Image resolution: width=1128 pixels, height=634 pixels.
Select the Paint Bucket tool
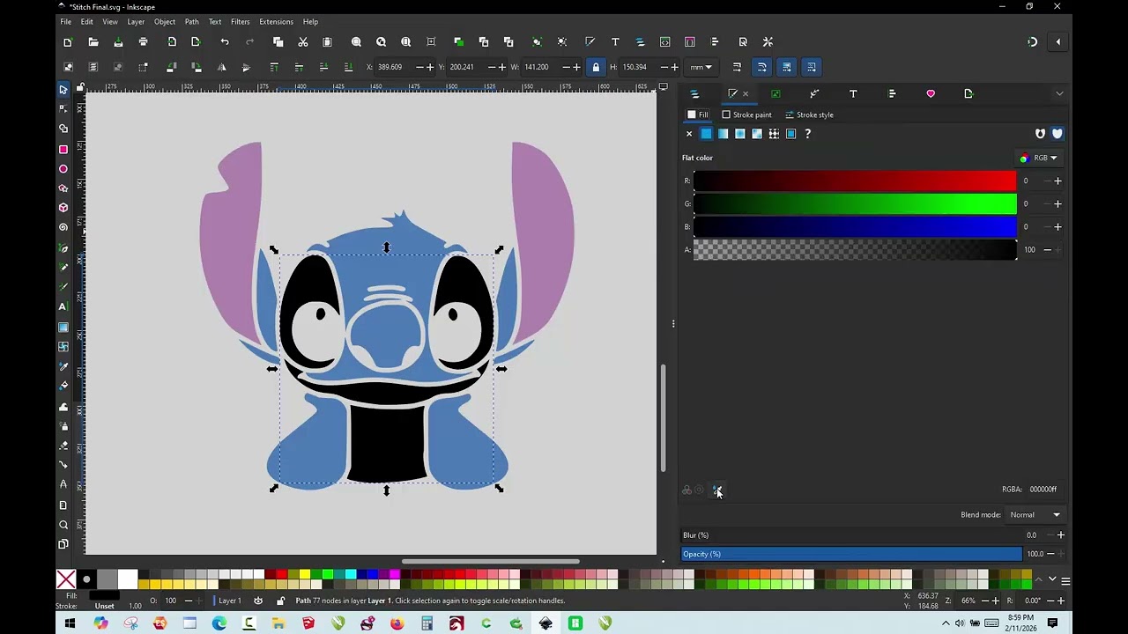tap(63, 386)
